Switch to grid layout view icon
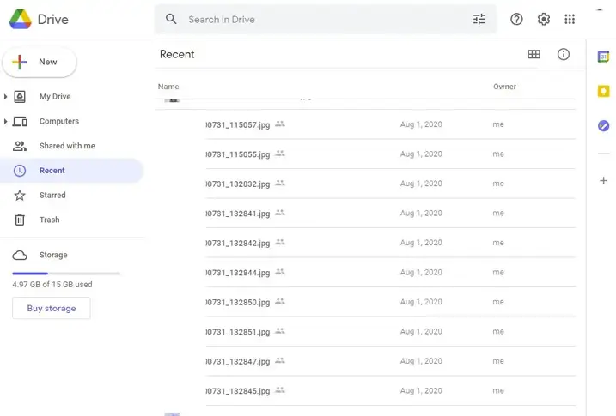Screen dimensions: 616x416 [534, 54]
